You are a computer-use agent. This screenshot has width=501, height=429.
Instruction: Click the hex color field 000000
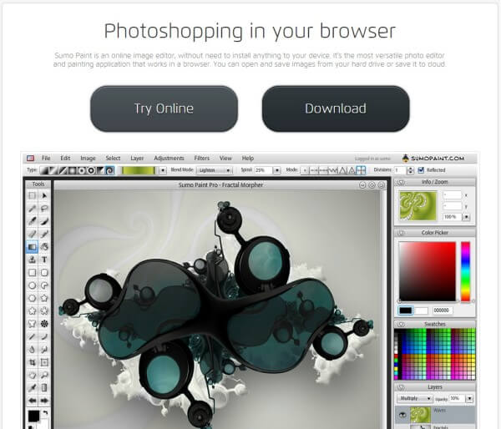click(443, 310)
